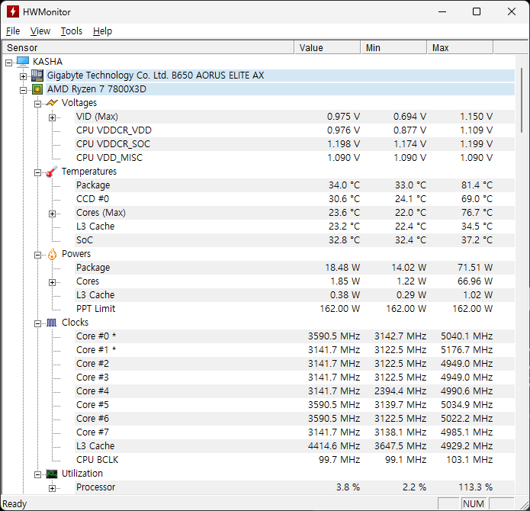
Task: Collapse the Utilization section
Action: [37, 475]
